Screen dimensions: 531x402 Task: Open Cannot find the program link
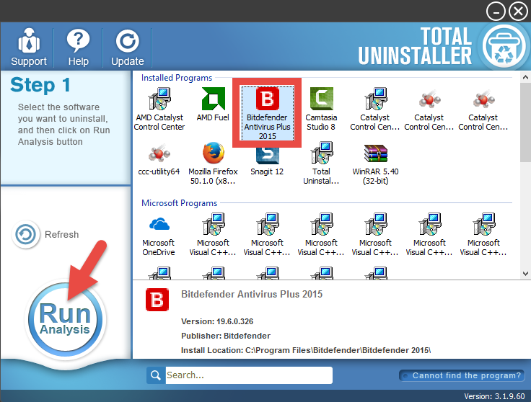(462, 375)
